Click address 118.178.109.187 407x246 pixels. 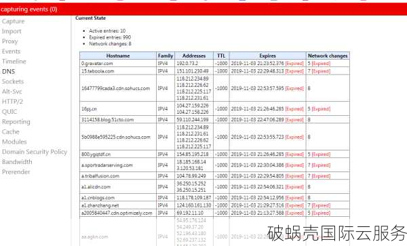193,198
